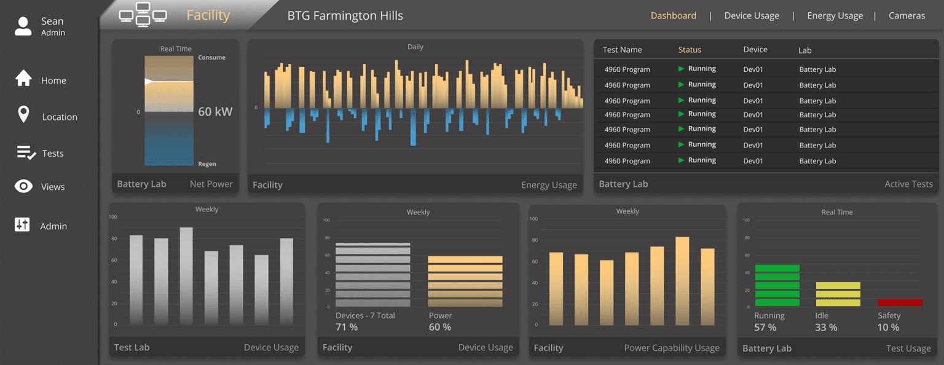Click the BTG Farmington Hills site name
This screenshot has height=365, width=944.
[x=345, y=16]
